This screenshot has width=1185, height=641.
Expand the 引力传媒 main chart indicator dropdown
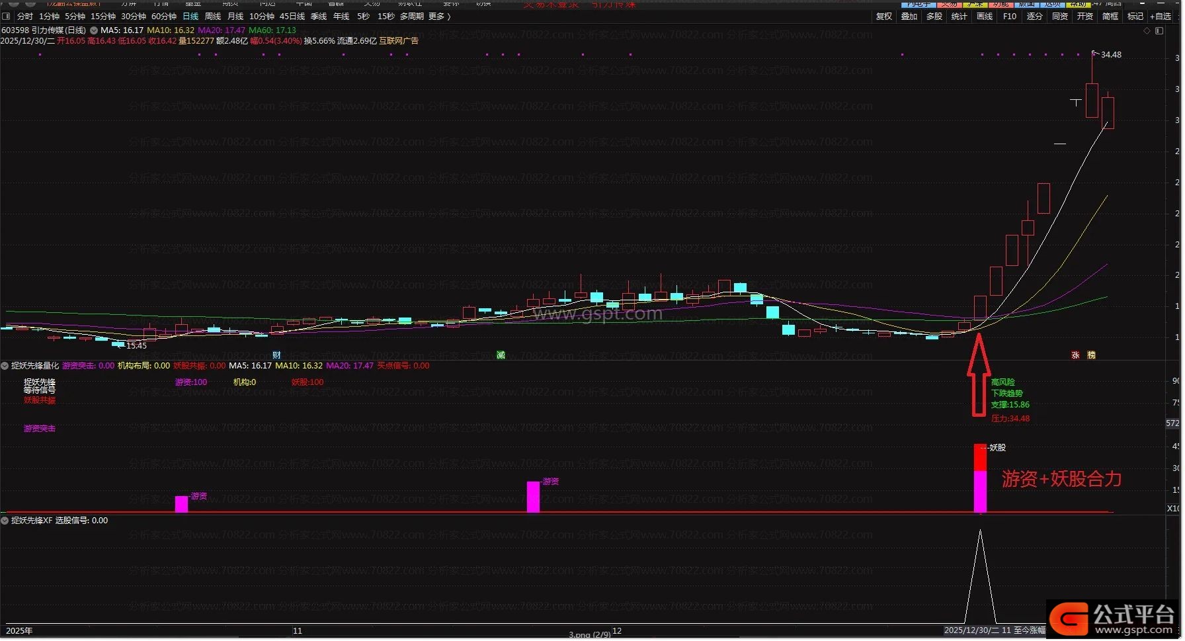pyautogui.click(x=94, y=30)
